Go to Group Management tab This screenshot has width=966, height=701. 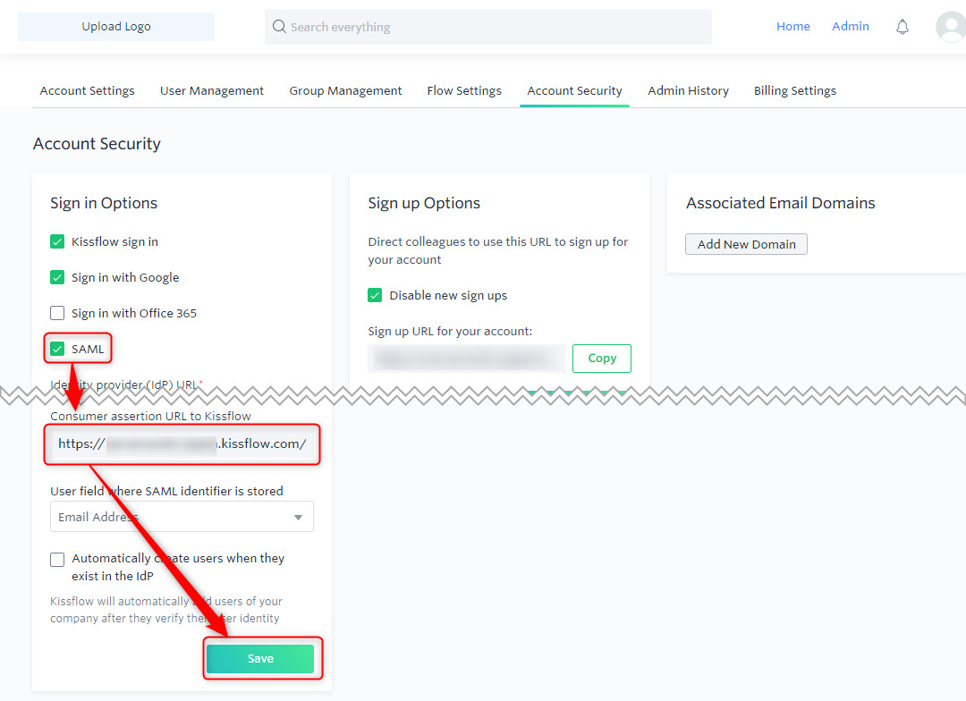tap(345, 90)
